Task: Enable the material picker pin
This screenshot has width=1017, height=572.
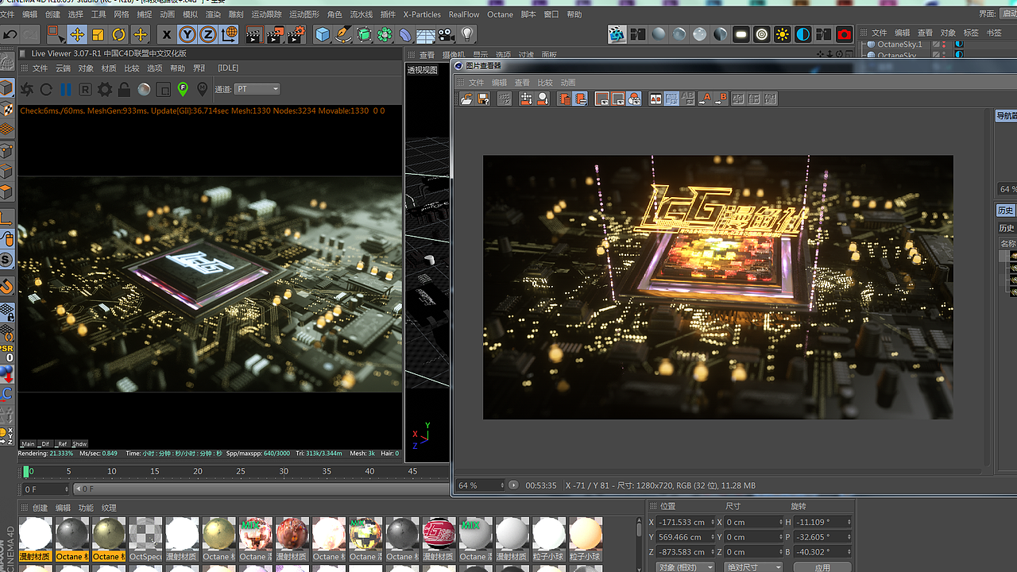Action: point(202,90)
